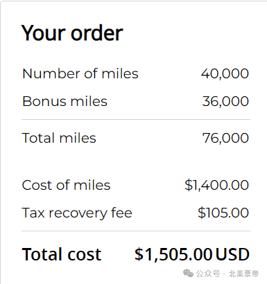The image size is (267, 284).
Task: Select the 'Bonus miles' label
Action: click(64, 101)
